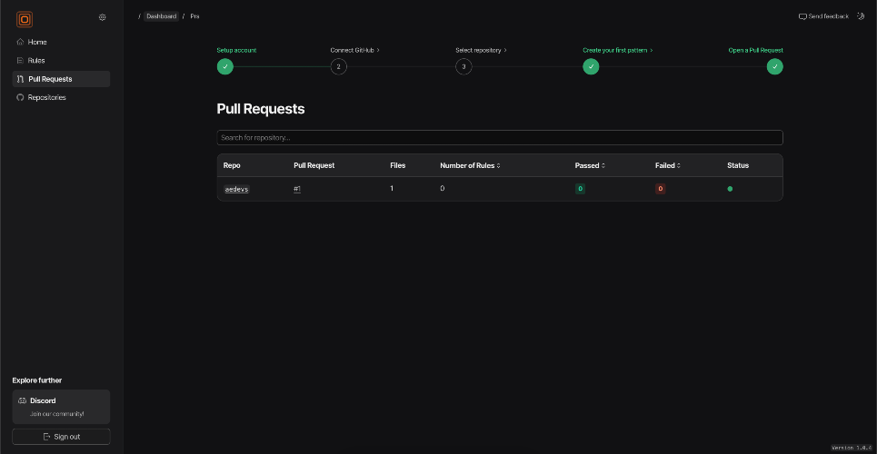877x454 pixels.
Task: Click the Repo column header
Action: click(232, 165)
